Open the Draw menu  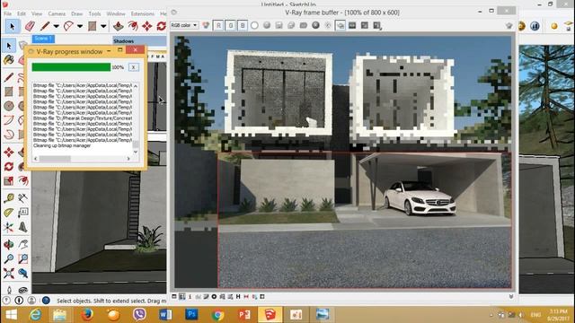coord(76,13)
